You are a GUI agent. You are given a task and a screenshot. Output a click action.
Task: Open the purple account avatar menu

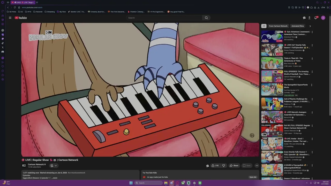click(323, 18)
